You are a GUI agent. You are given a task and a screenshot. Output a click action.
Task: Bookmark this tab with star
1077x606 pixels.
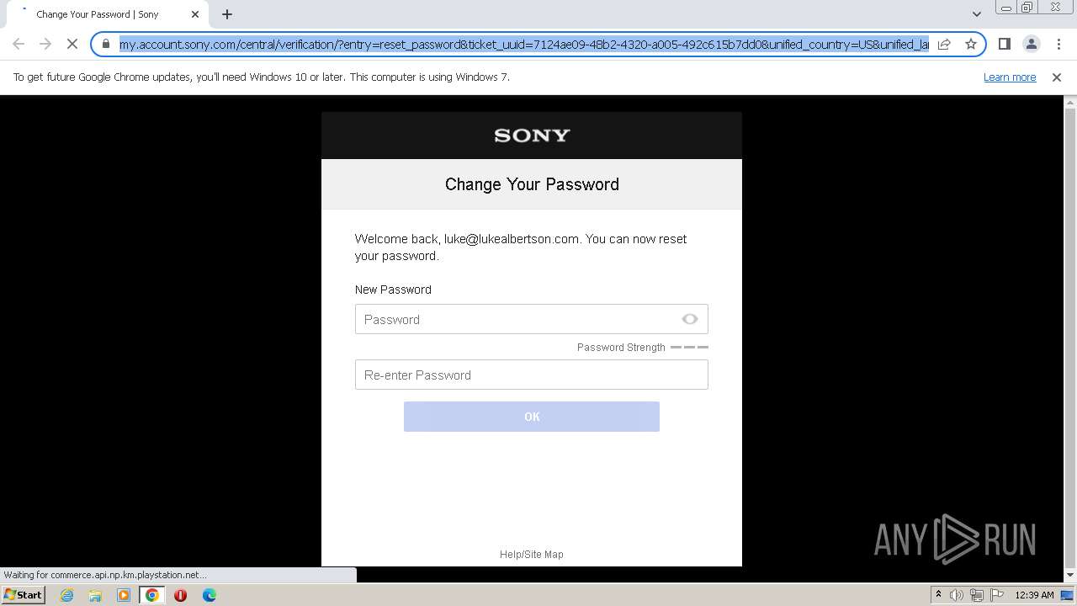971,44
